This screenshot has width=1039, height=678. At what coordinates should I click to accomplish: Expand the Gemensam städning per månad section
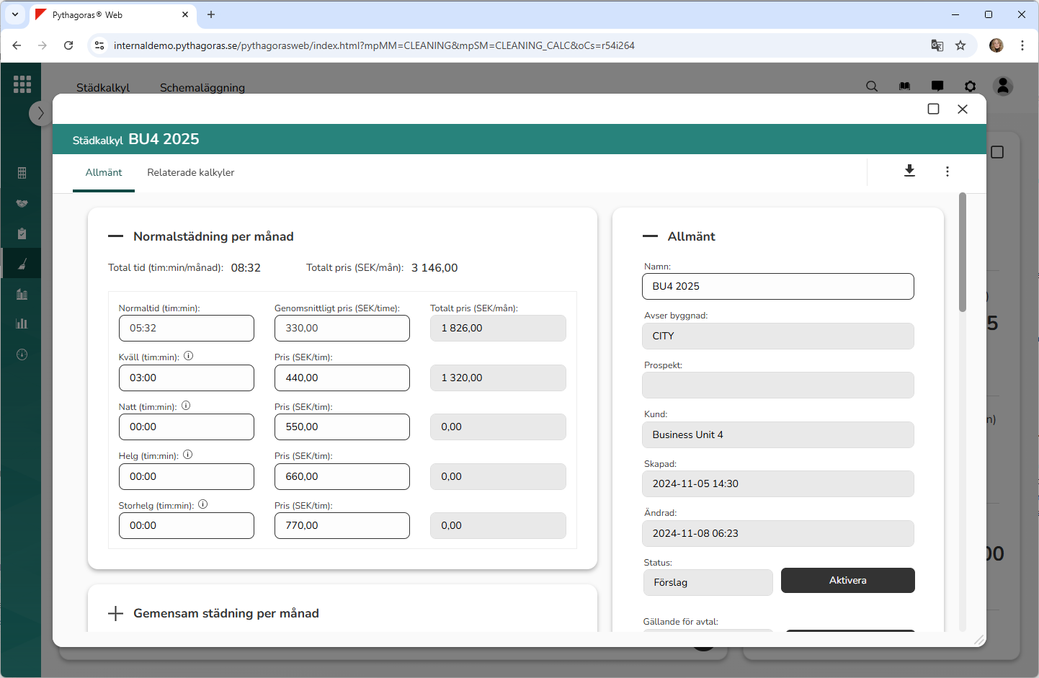point(115,613)
